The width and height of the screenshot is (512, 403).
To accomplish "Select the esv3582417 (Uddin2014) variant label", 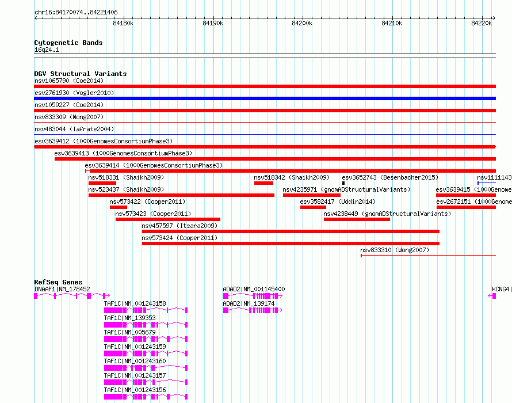I will click(338, 201).
